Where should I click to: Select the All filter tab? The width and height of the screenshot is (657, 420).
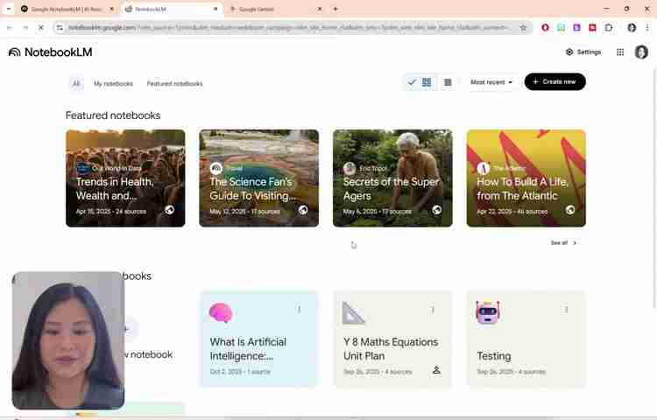tap(76, 84)
